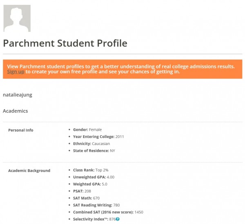
Task: Click the default profile avatar silhouette
Action: 17,18
